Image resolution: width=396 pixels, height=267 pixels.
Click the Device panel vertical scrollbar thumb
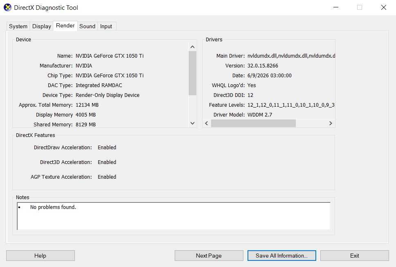coord(192,73)
